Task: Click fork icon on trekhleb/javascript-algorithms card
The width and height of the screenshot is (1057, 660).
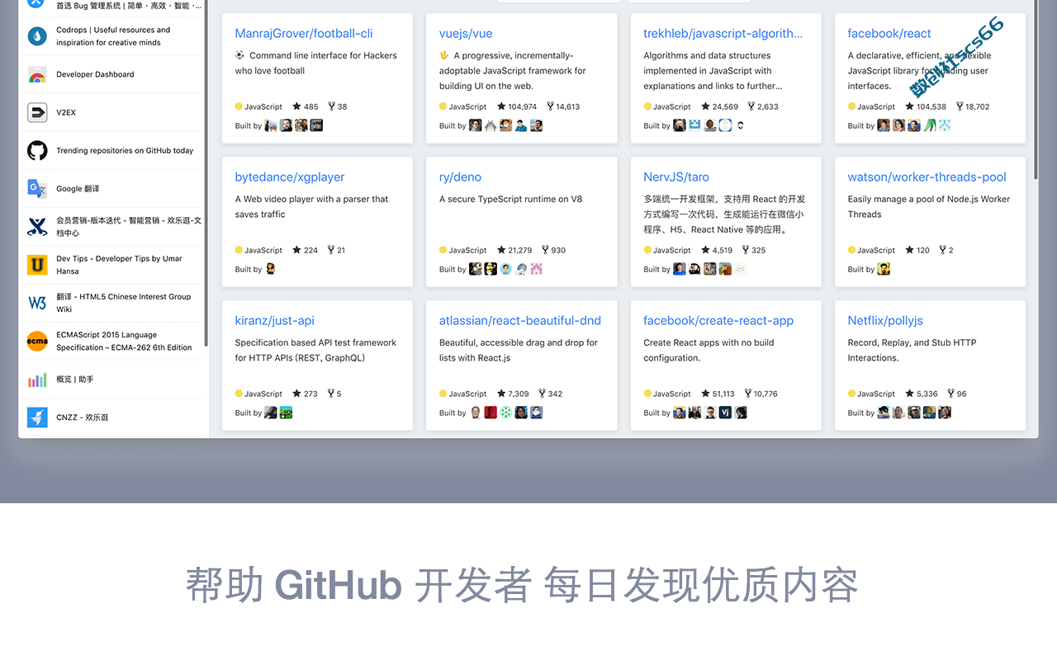Action: (751, 106)
